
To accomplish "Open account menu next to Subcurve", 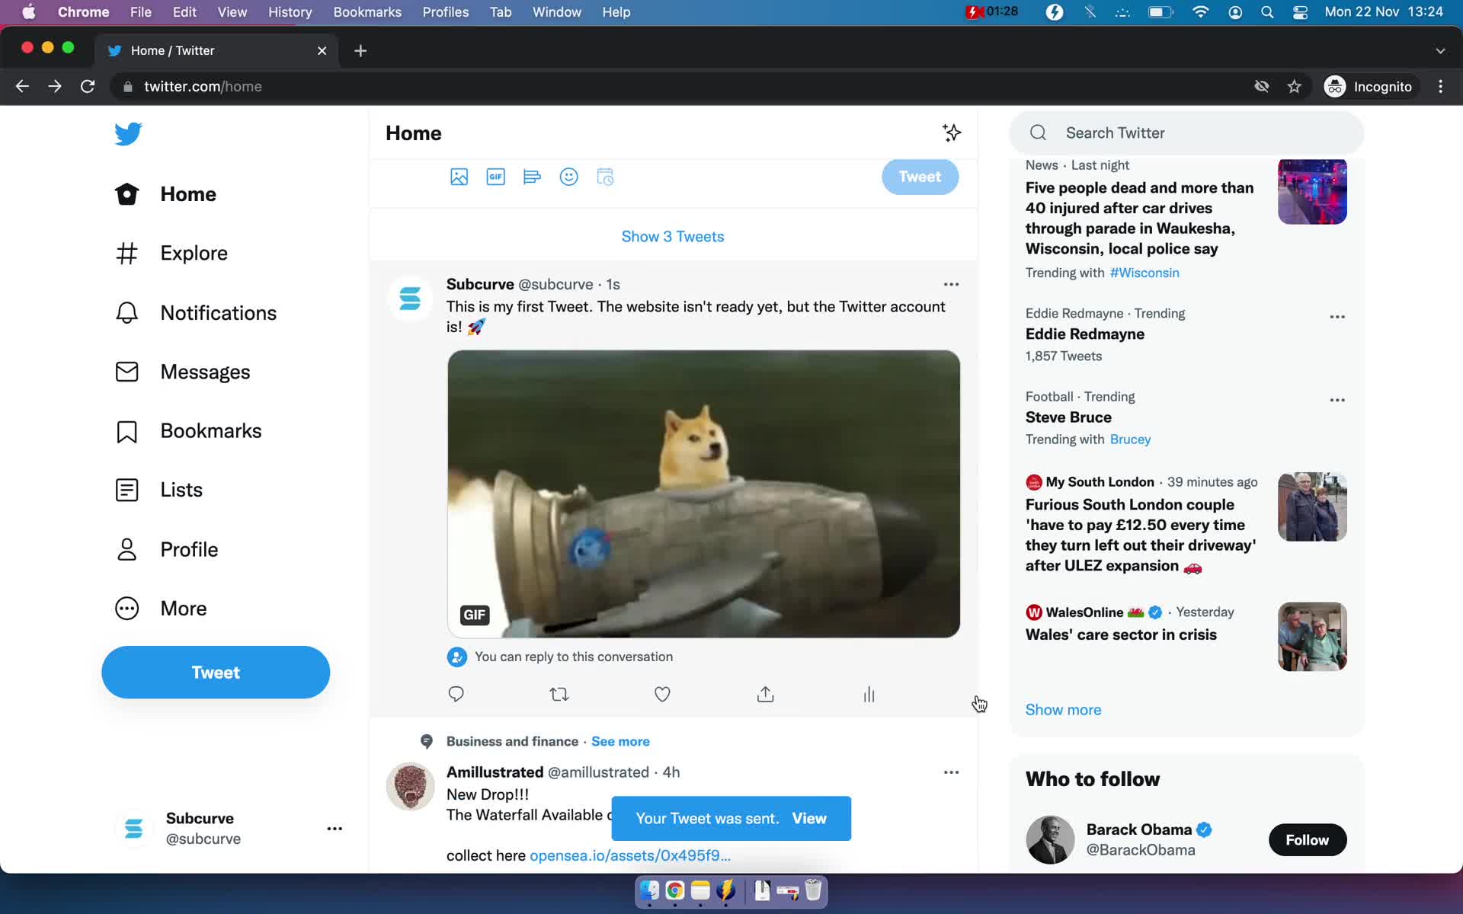I will pyautogui.click(x=335, y=829).
